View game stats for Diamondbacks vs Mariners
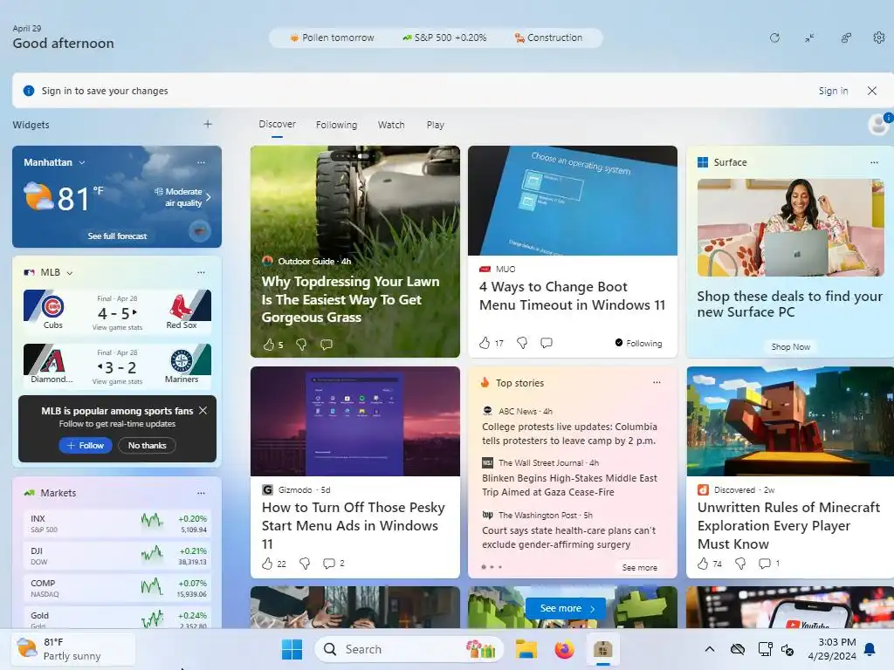894x670 pixels. tap(117, 382)
